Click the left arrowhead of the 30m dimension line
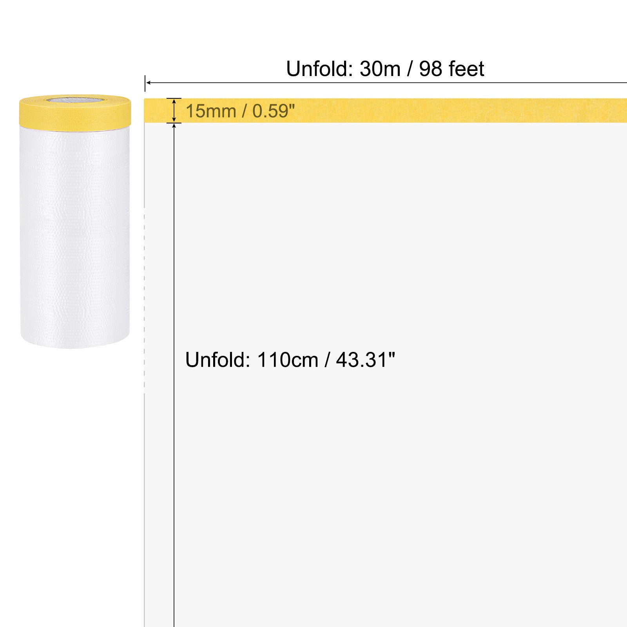Screen dimensions: 627x627 pyautogui.click(x=148, y=83)
